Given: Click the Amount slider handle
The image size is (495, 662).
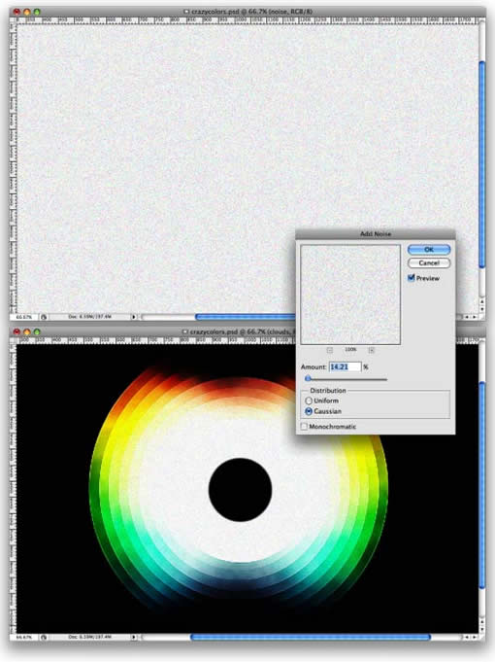Looking at the screenshot, I should pos(309,378).
